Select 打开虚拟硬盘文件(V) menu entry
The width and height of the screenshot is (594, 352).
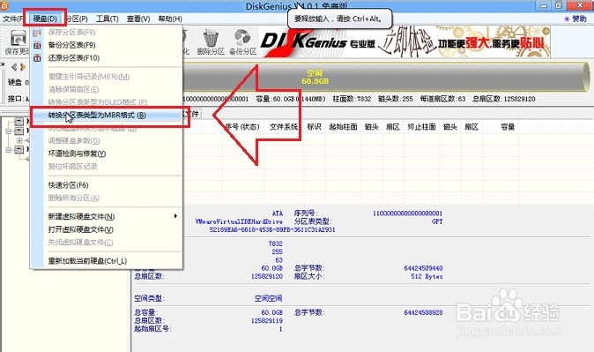pyautogui.click(x=81, y=229)
